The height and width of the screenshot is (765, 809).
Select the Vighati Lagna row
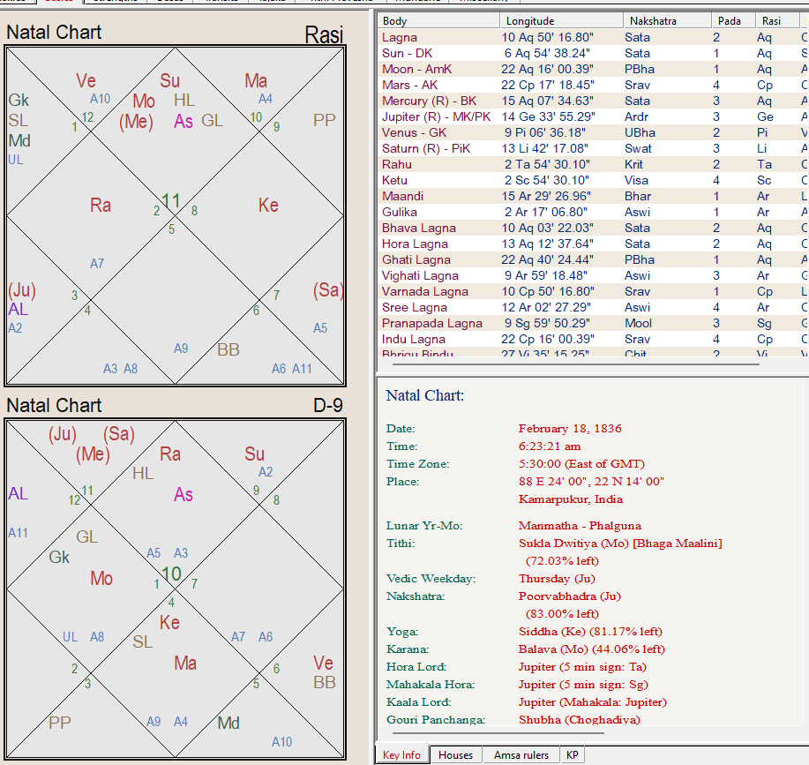pyautogui.click(x=594, y=275)
